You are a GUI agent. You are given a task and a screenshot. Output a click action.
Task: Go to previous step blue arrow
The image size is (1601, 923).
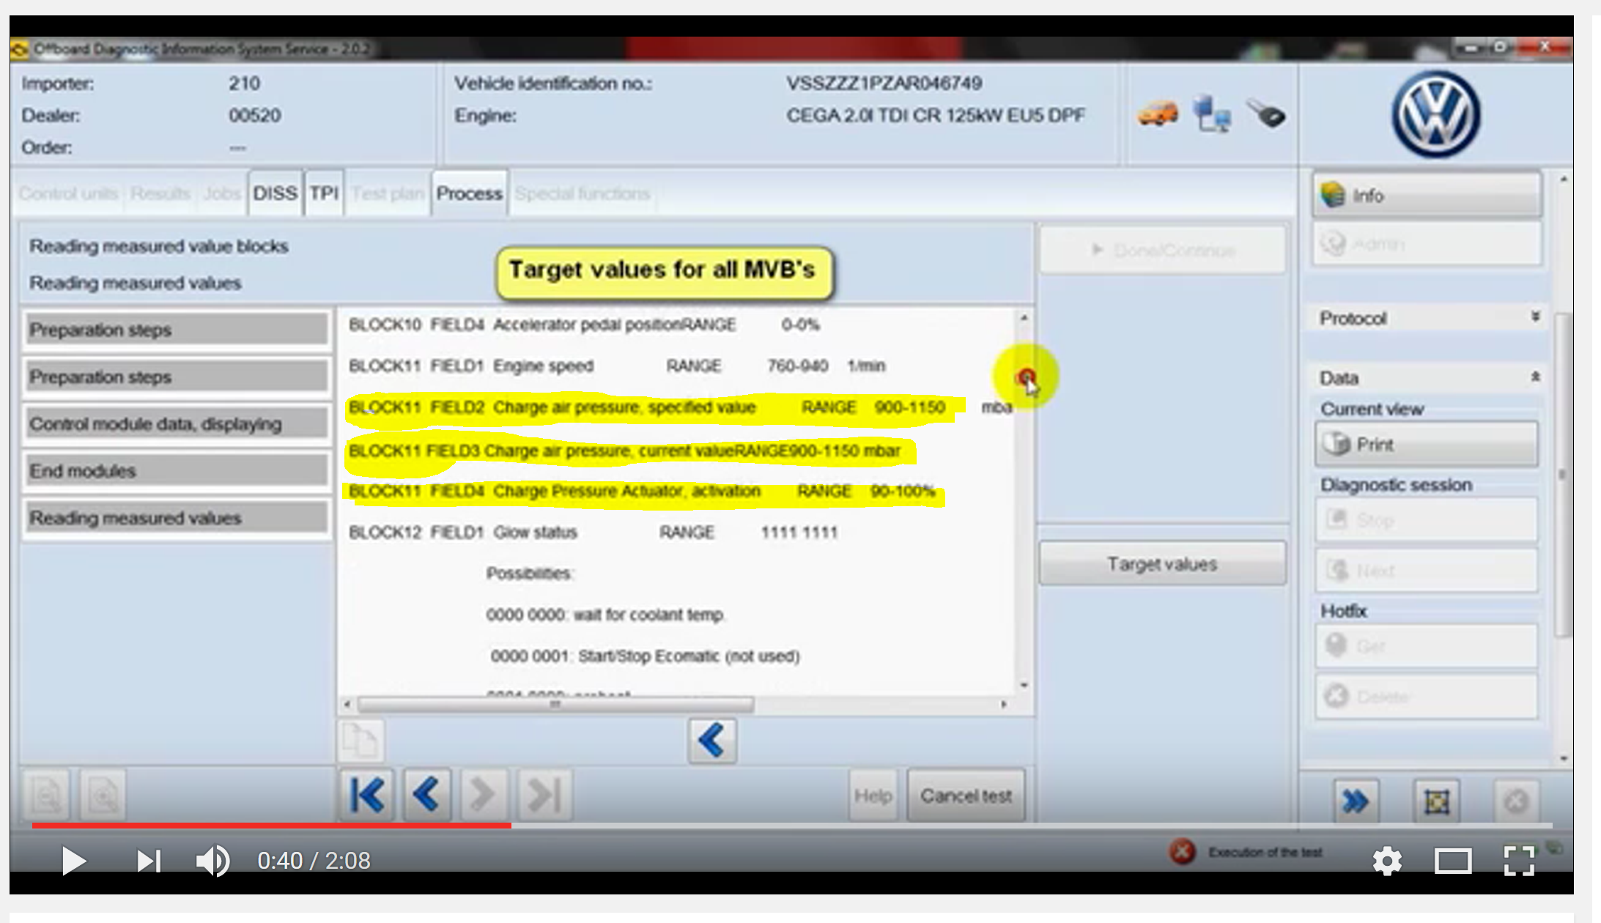[426, 795]
